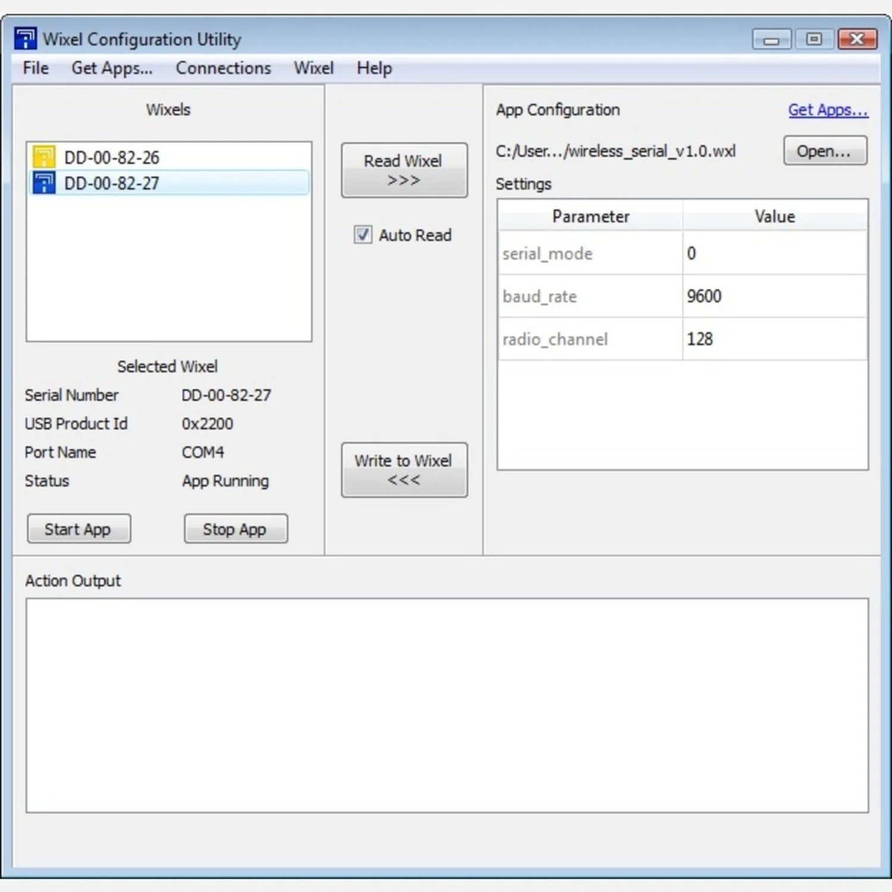Follow the Get Apps... hyperlink
The image size is (892, 892).
point(828,110)
